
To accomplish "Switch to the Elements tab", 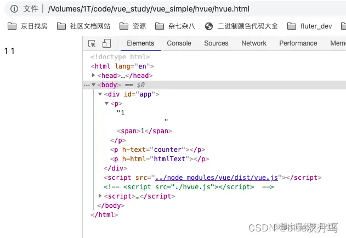I will [140, 43].
